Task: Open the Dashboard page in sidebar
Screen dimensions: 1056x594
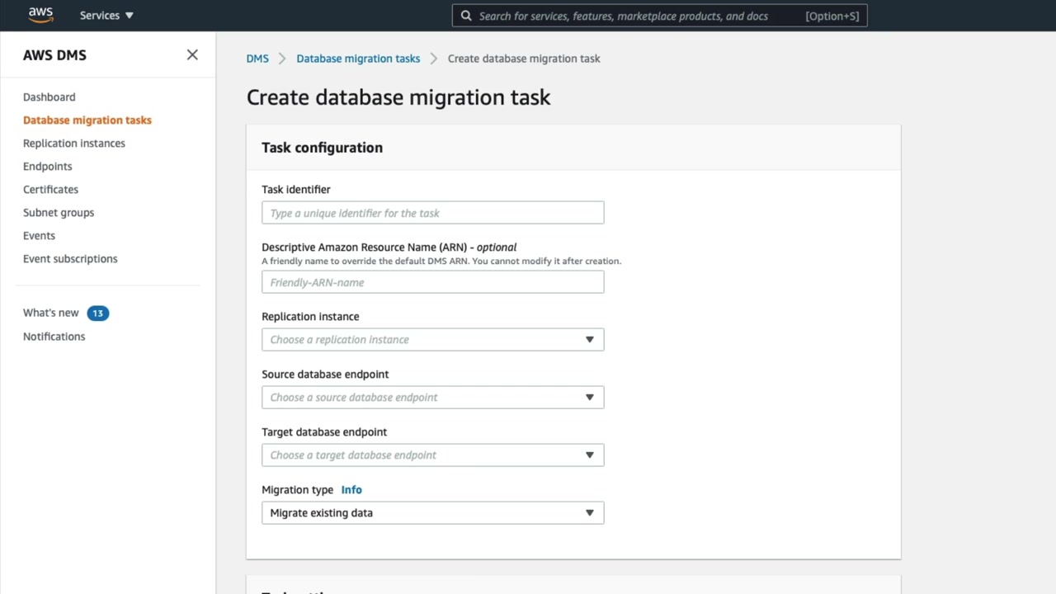Action: (49, 97)
